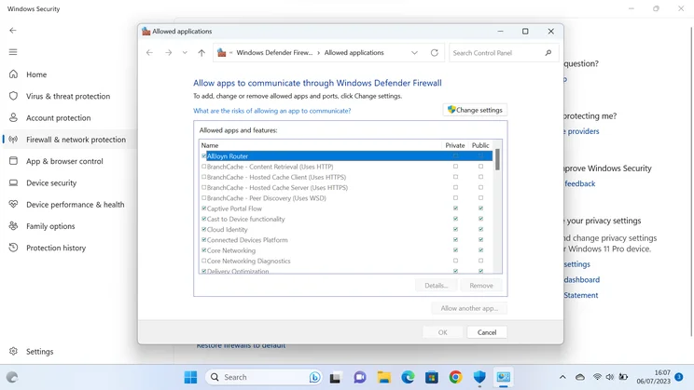Click the Family options icon
Viewport: 694px width, 390px height.
[x=13, y=226]
